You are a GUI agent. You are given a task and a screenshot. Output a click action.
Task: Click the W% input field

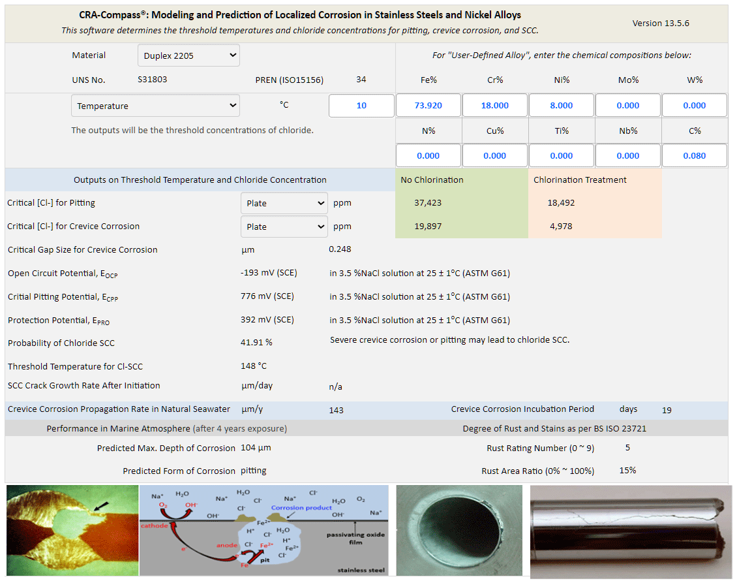point(695,105)
